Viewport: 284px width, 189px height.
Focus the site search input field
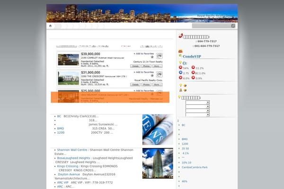(x=212, y=26)
